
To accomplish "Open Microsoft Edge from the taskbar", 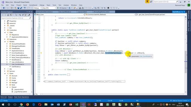I will (x=34, y=104).
